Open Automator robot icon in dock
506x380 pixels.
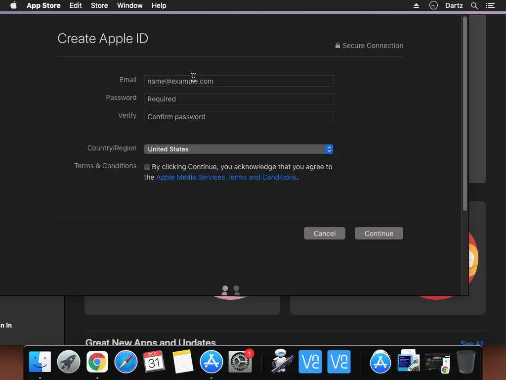[x=281, y=361]
